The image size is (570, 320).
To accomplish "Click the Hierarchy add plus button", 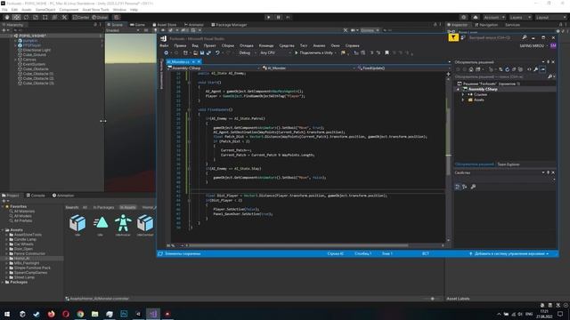I will (4, 30).
